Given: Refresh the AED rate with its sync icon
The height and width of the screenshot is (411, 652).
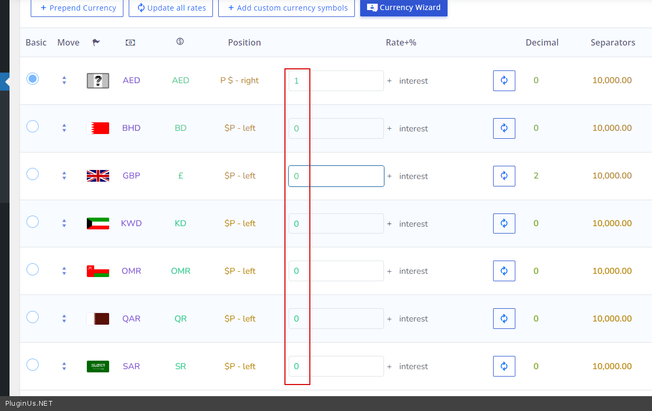Looking at the screenshot, I should [504, 81].
